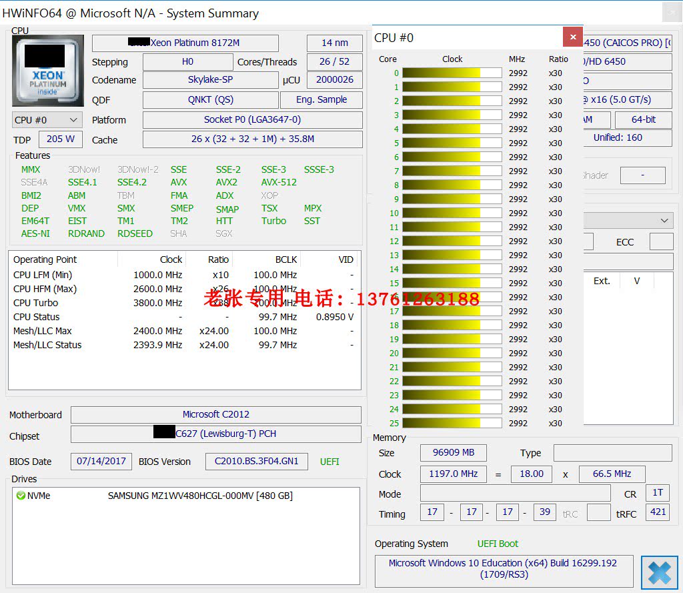Viewport: 683px width, 593px height.
Task: Open the CPU #0 selector dropdown
Action: click(x=46, y=120)
